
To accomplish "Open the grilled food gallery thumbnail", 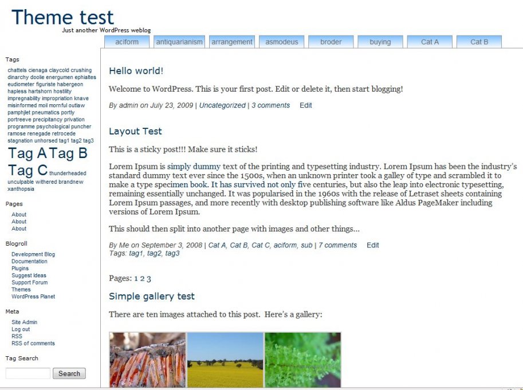I will pyautogui.click(x=148, y=360).
